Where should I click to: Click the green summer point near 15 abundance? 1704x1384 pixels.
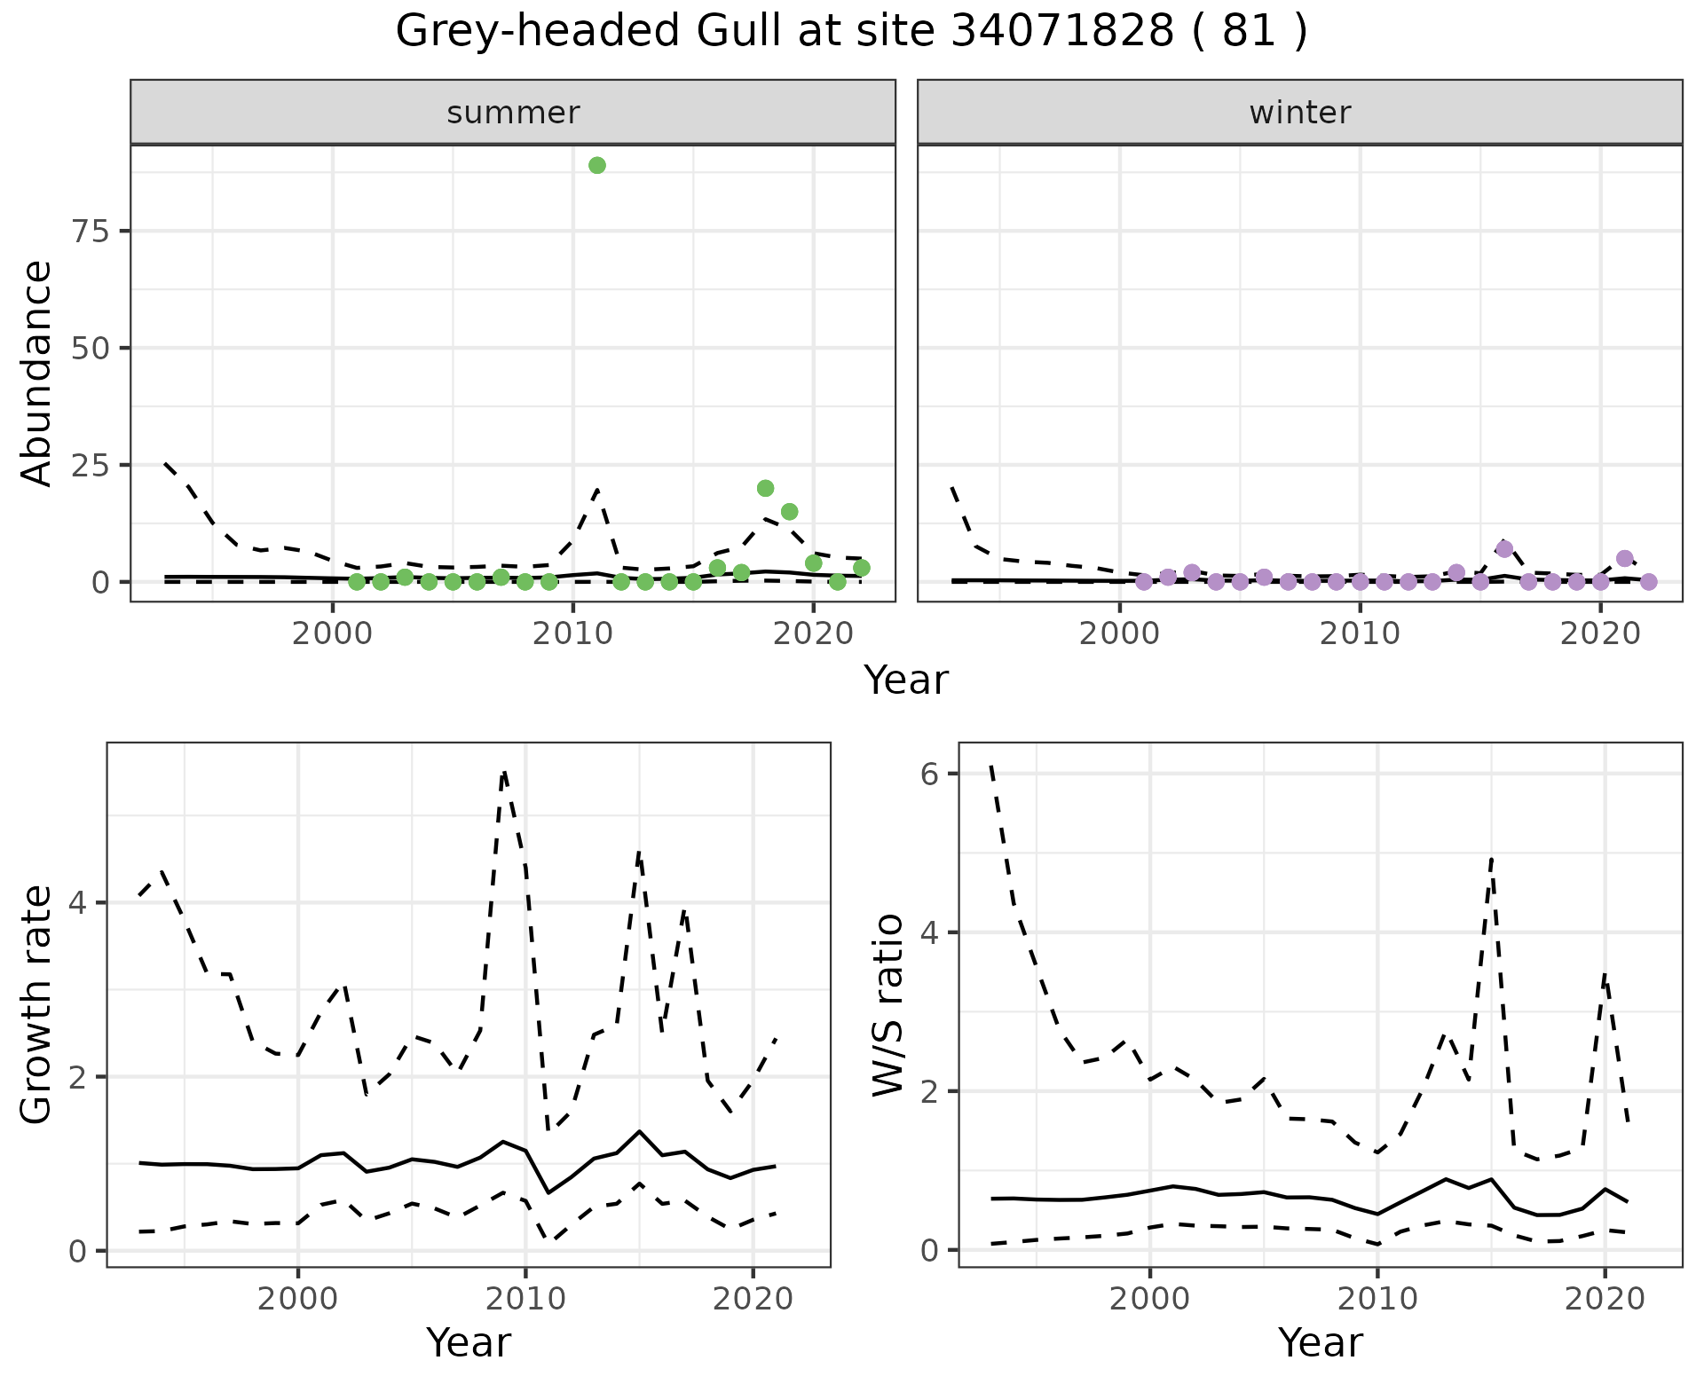(x=789, y=511)
